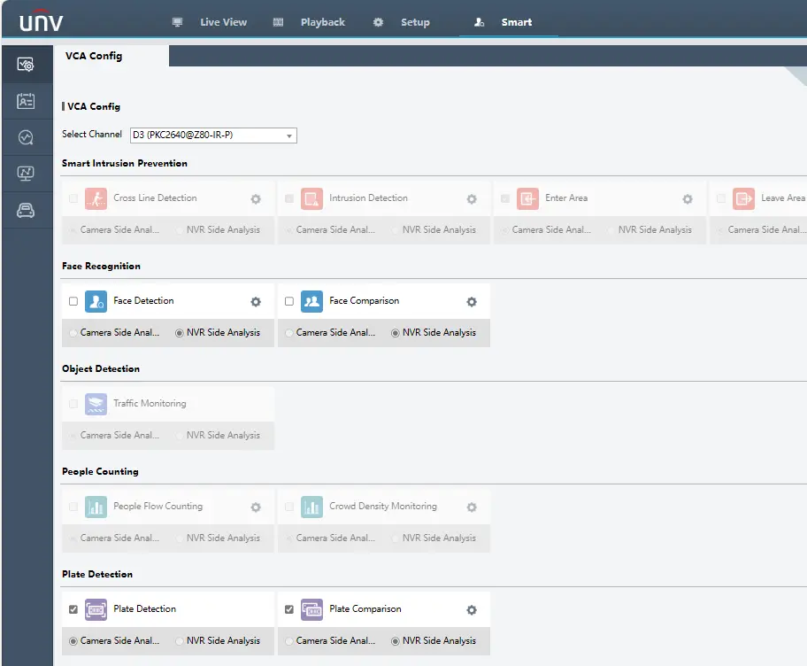
Task: Uncheck the Plate Detection checkbox
Action: pos(73,609)
